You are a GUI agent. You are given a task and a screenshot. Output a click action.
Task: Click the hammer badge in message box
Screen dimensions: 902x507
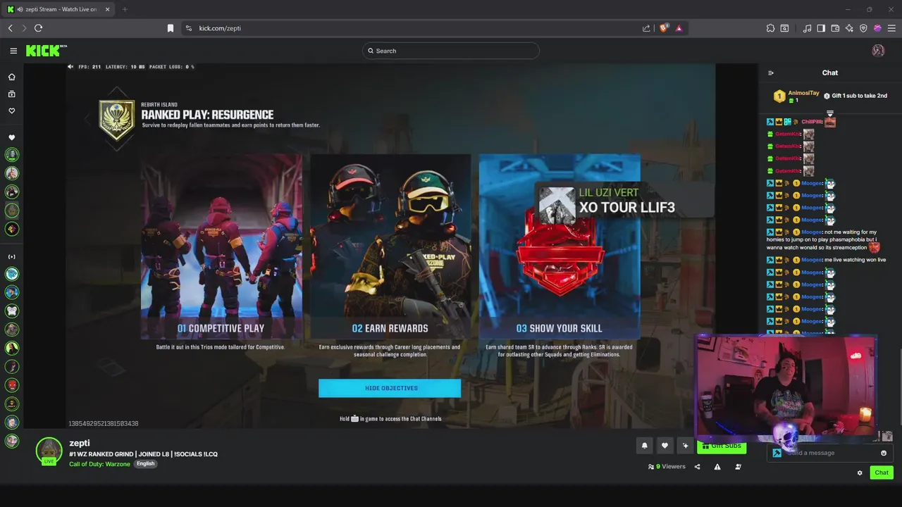coord(777,453)
